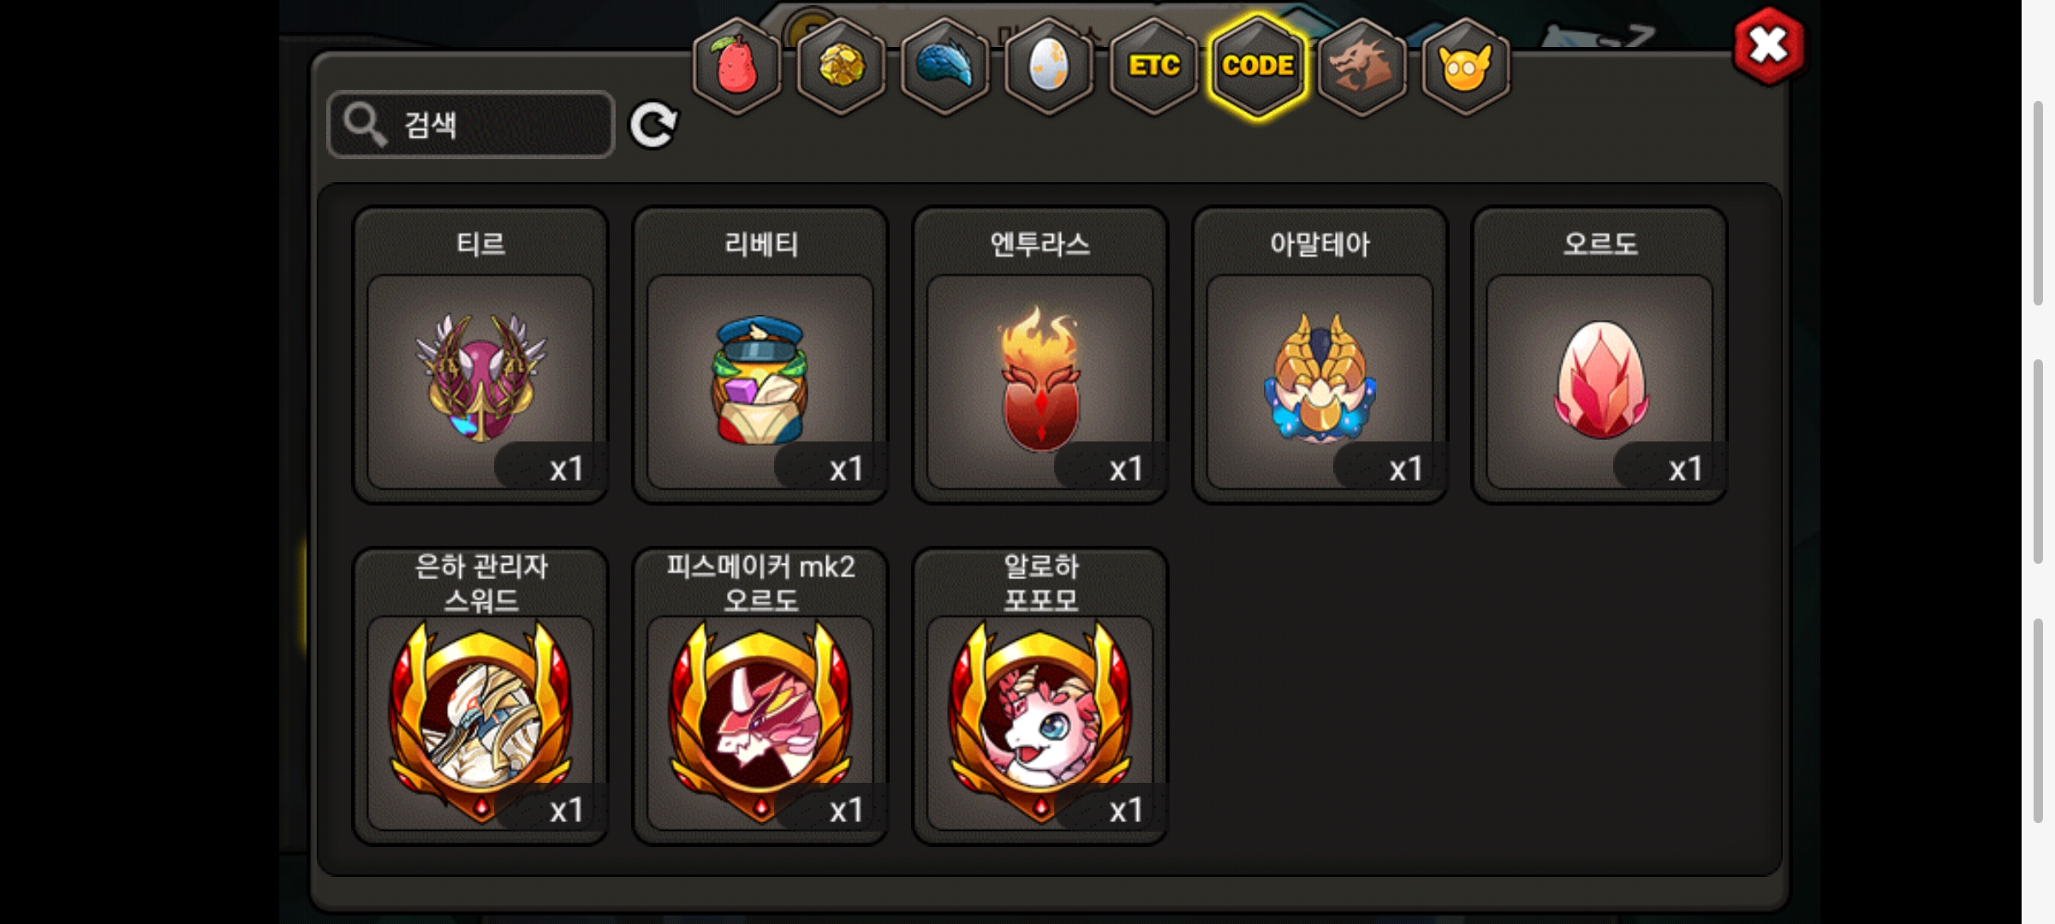Open the fruit food category tab
2055x924 pixels.
736,66
